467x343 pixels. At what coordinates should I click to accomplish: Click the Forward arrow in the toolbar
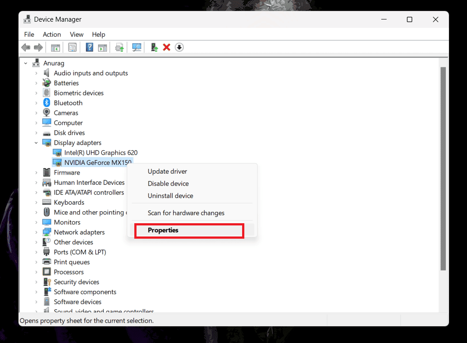click(38, 47)
